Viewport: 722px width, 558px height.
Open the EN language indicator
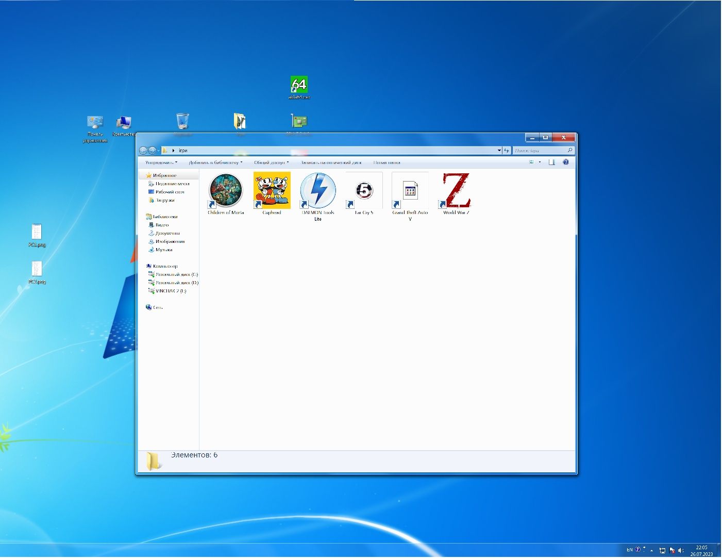click(x=629, y=550)
